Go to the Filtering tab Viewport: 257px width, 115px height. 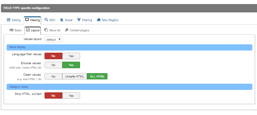coord(84,20)
